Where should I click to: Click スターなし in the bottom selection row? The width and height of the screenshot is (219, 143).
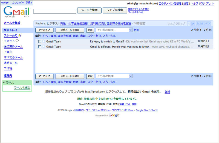pyautogui.click(x=109, y=82)
